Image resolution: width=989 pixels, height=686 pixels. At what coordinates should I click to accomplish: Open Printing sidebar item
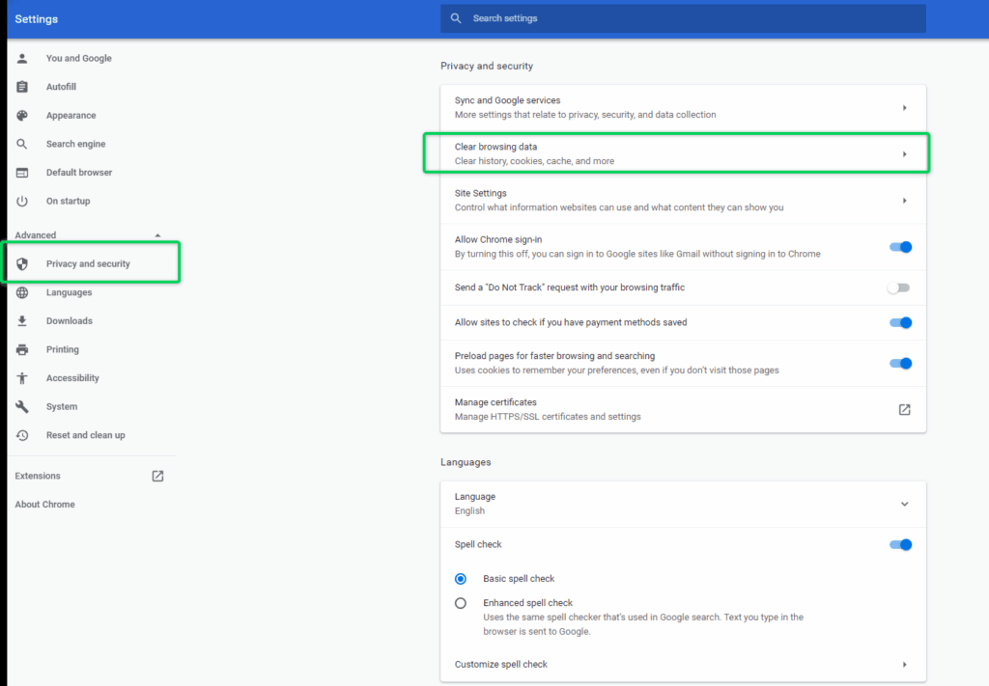coord(63,349)
